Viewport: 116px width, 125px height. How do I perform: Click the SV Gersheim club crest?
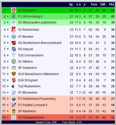[x=14, y=10]
